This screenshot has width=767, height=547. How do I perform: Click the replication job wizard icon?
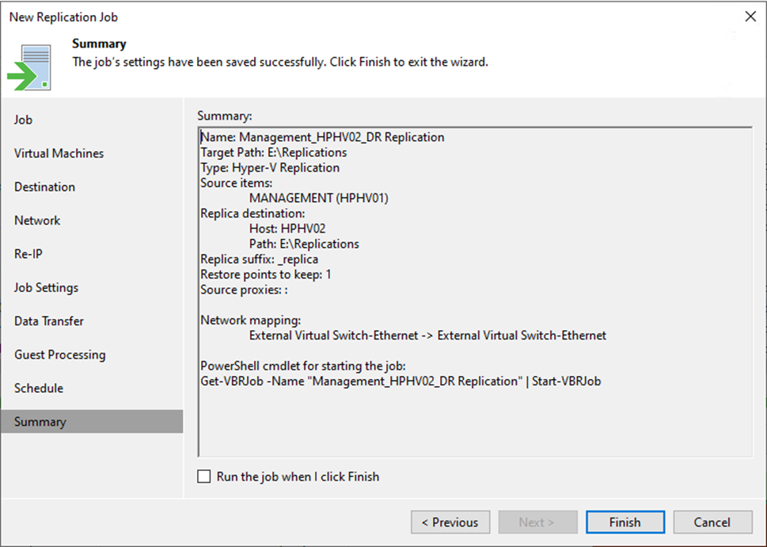coord(30,65)
